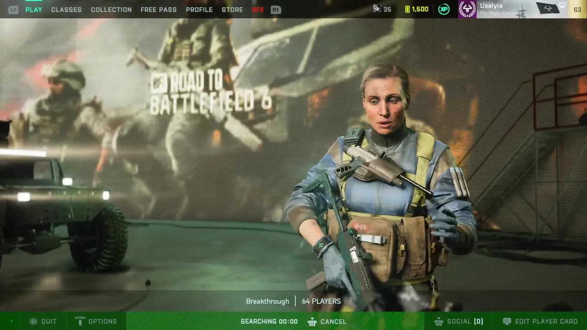Click the QUIT button glyph icon
The image size is (587, 330).
coord(33,321)
